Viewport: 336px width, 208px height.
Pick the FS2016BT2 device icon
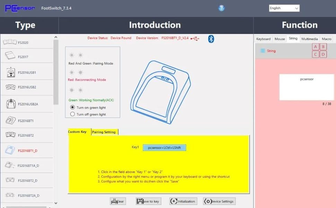[x=10, y=135]
